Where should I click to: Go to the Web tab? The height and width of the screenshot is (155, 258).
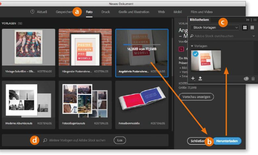pos(161,12)
